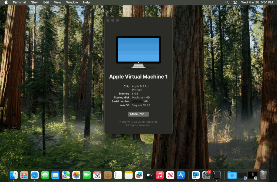Open the Window menu
The image size is (277, 182).
(72, 2)
